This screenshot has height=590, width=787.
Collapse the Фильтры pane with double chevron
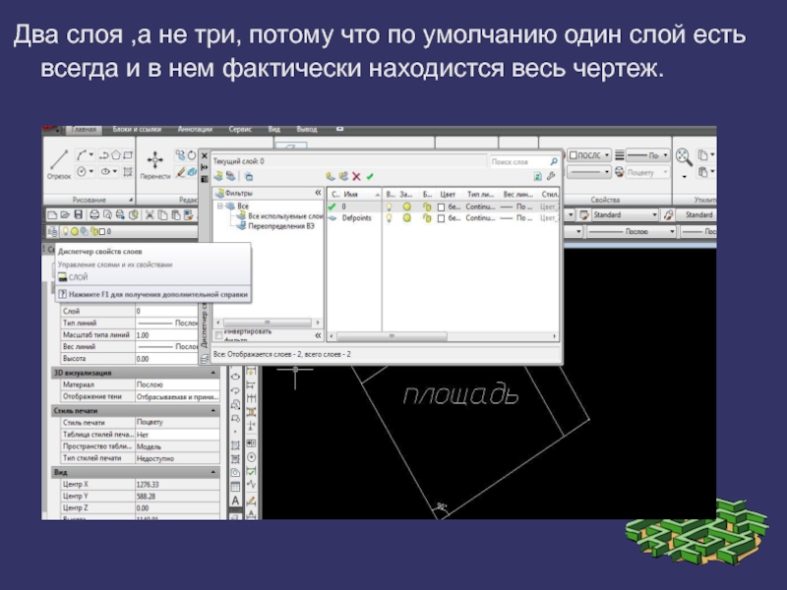(318, 193)
